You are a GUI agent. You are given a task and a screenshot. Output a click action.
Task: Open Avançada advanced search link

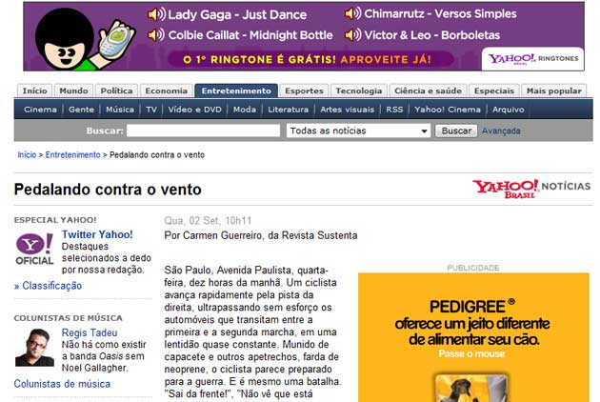coord(501,131)
